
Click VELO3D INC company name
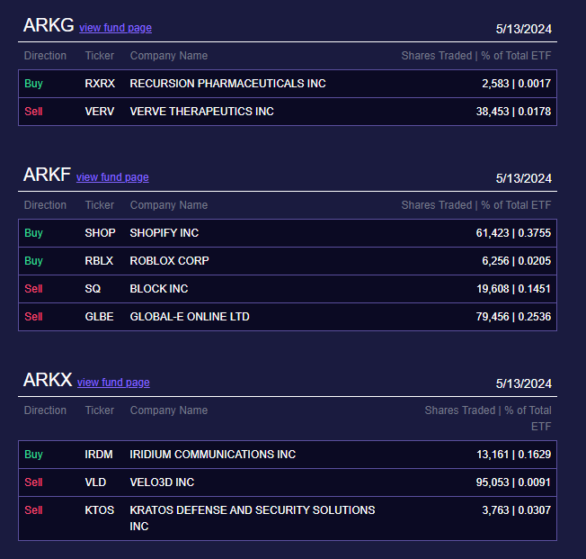coord(162,482)
